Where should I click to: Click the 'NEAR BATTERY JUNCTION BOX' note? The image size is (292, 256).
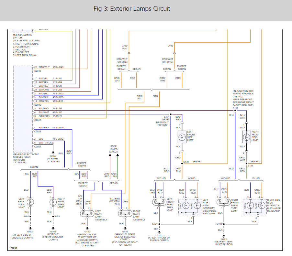[224, 243]
